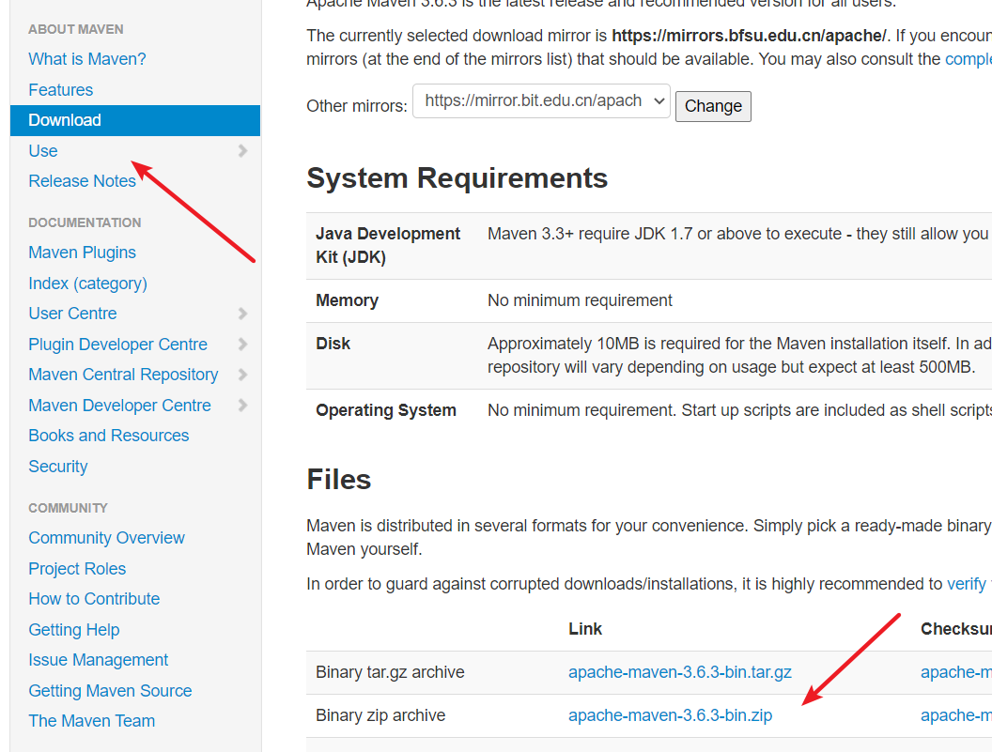Click the Change mirror button
The image size is (992, 752).
(x=713, y=106)
